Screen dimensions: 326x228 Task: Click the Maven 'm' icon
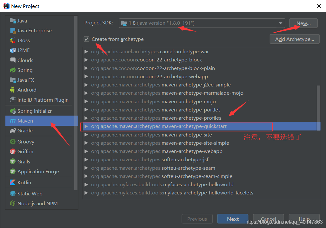(13, 121)
